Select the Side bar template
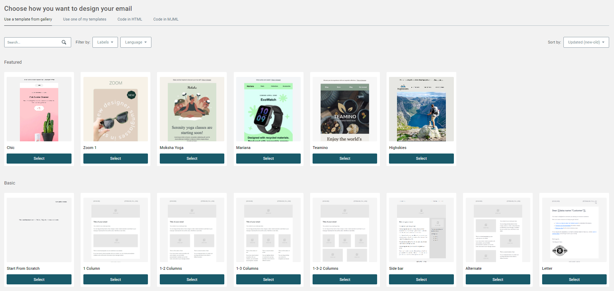 421,280
